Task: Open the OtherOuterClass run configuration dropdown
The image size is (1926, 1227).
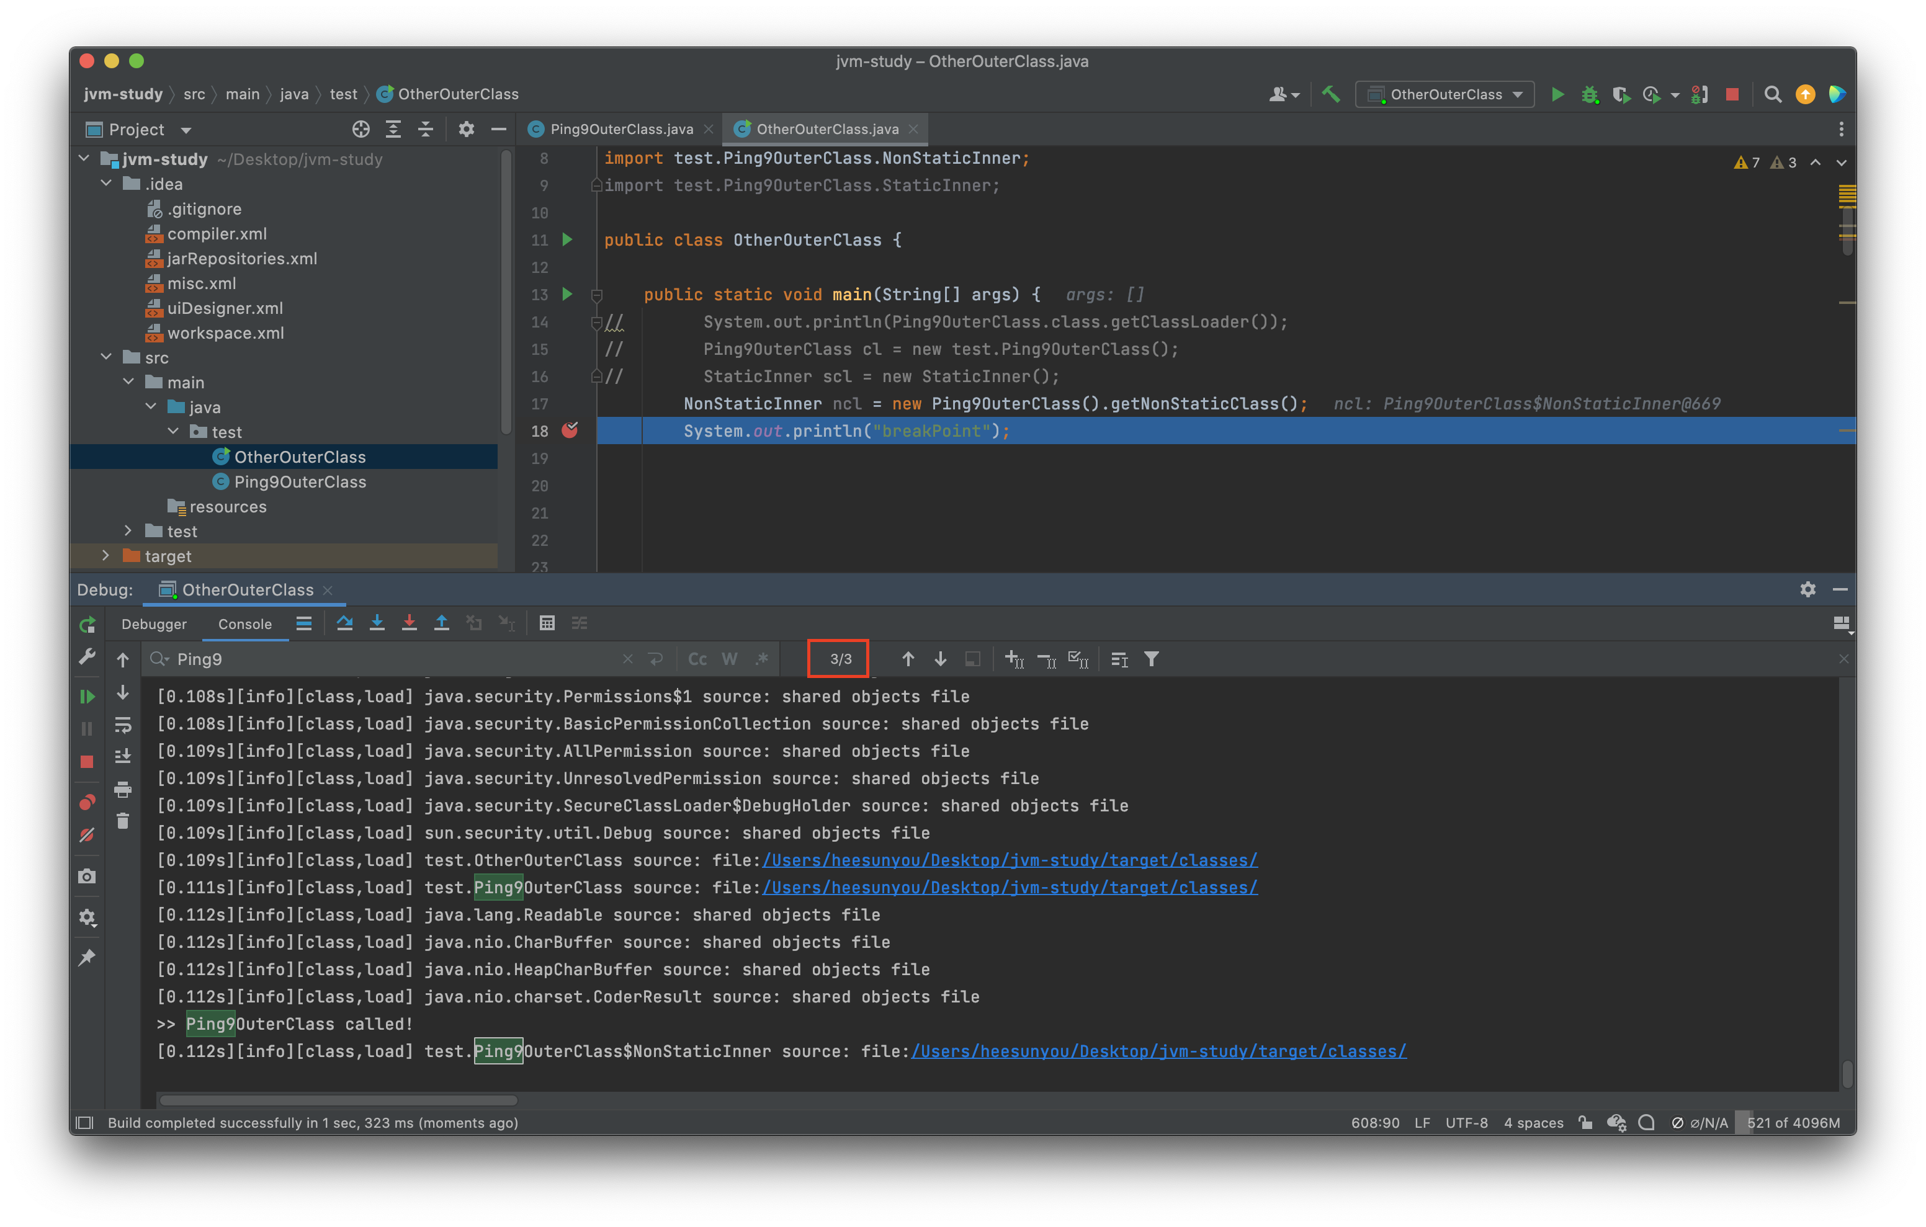Action: click(x=1445, y=94)
